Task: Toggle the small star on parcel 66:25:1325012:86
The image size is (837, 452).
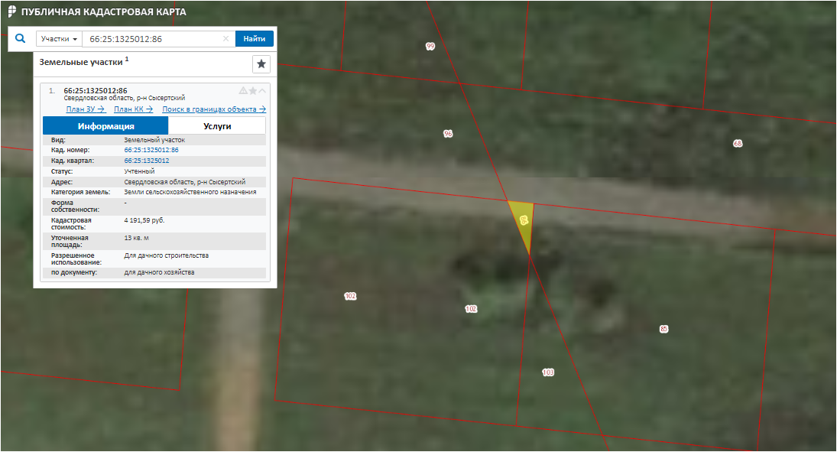Action: pos(253,91)
